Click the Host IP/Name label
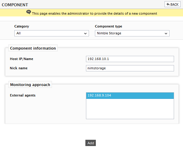The width and height of the screenshot is (183, 155). pos(21,59)
